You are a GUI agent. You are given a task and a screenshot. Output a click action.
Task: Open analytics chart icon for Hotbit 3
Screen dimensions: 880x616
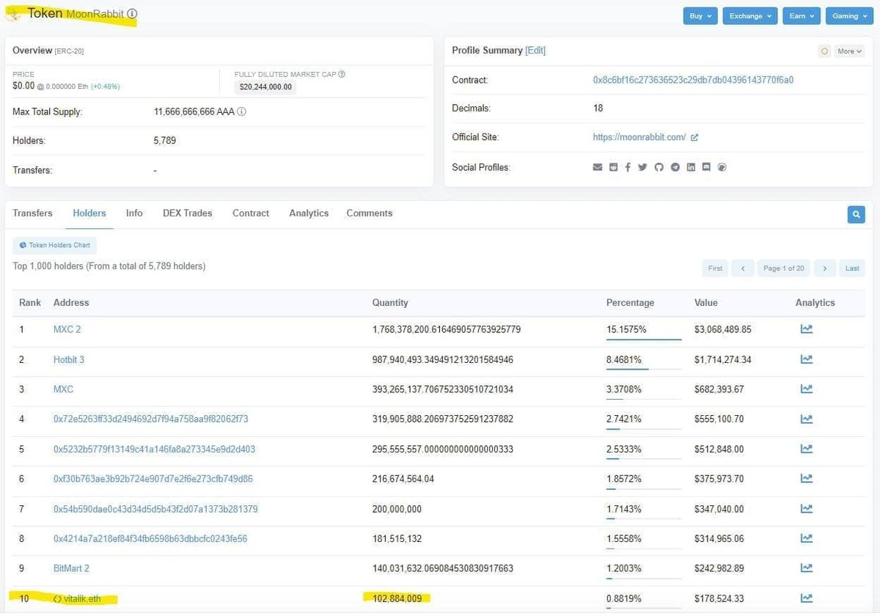(x=806, y=359)
